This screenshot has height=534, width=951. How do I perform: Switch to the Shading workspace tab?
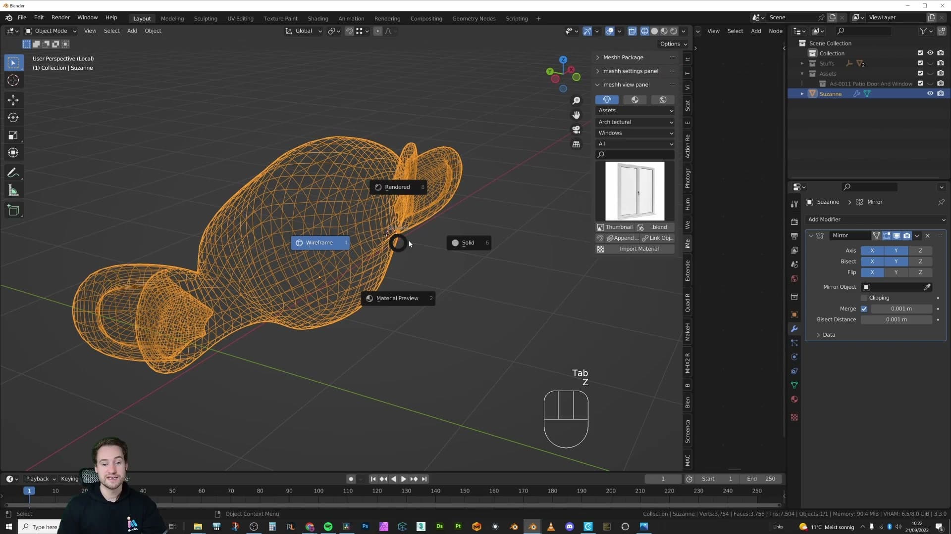click(x=318, y=18)
